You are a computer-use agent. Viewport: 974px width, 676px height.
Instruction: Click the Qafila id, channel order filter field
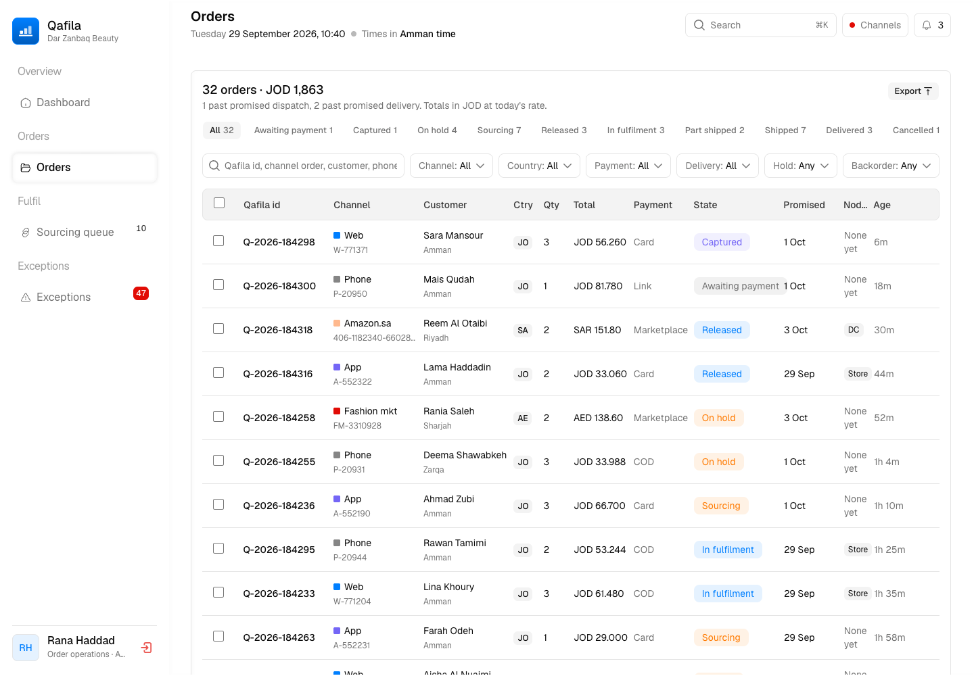[x=303, y=166]
